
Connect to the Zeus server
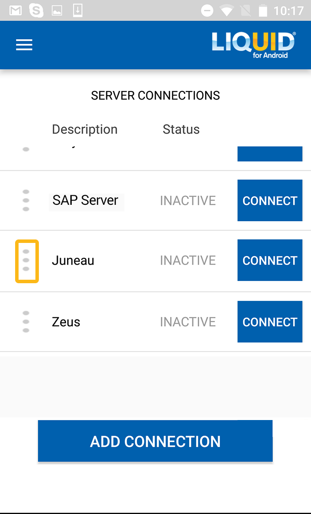(270, 322)
